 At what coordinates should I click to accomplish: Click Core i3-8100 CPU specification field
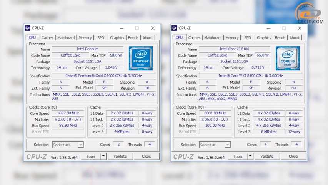(251, 76)
